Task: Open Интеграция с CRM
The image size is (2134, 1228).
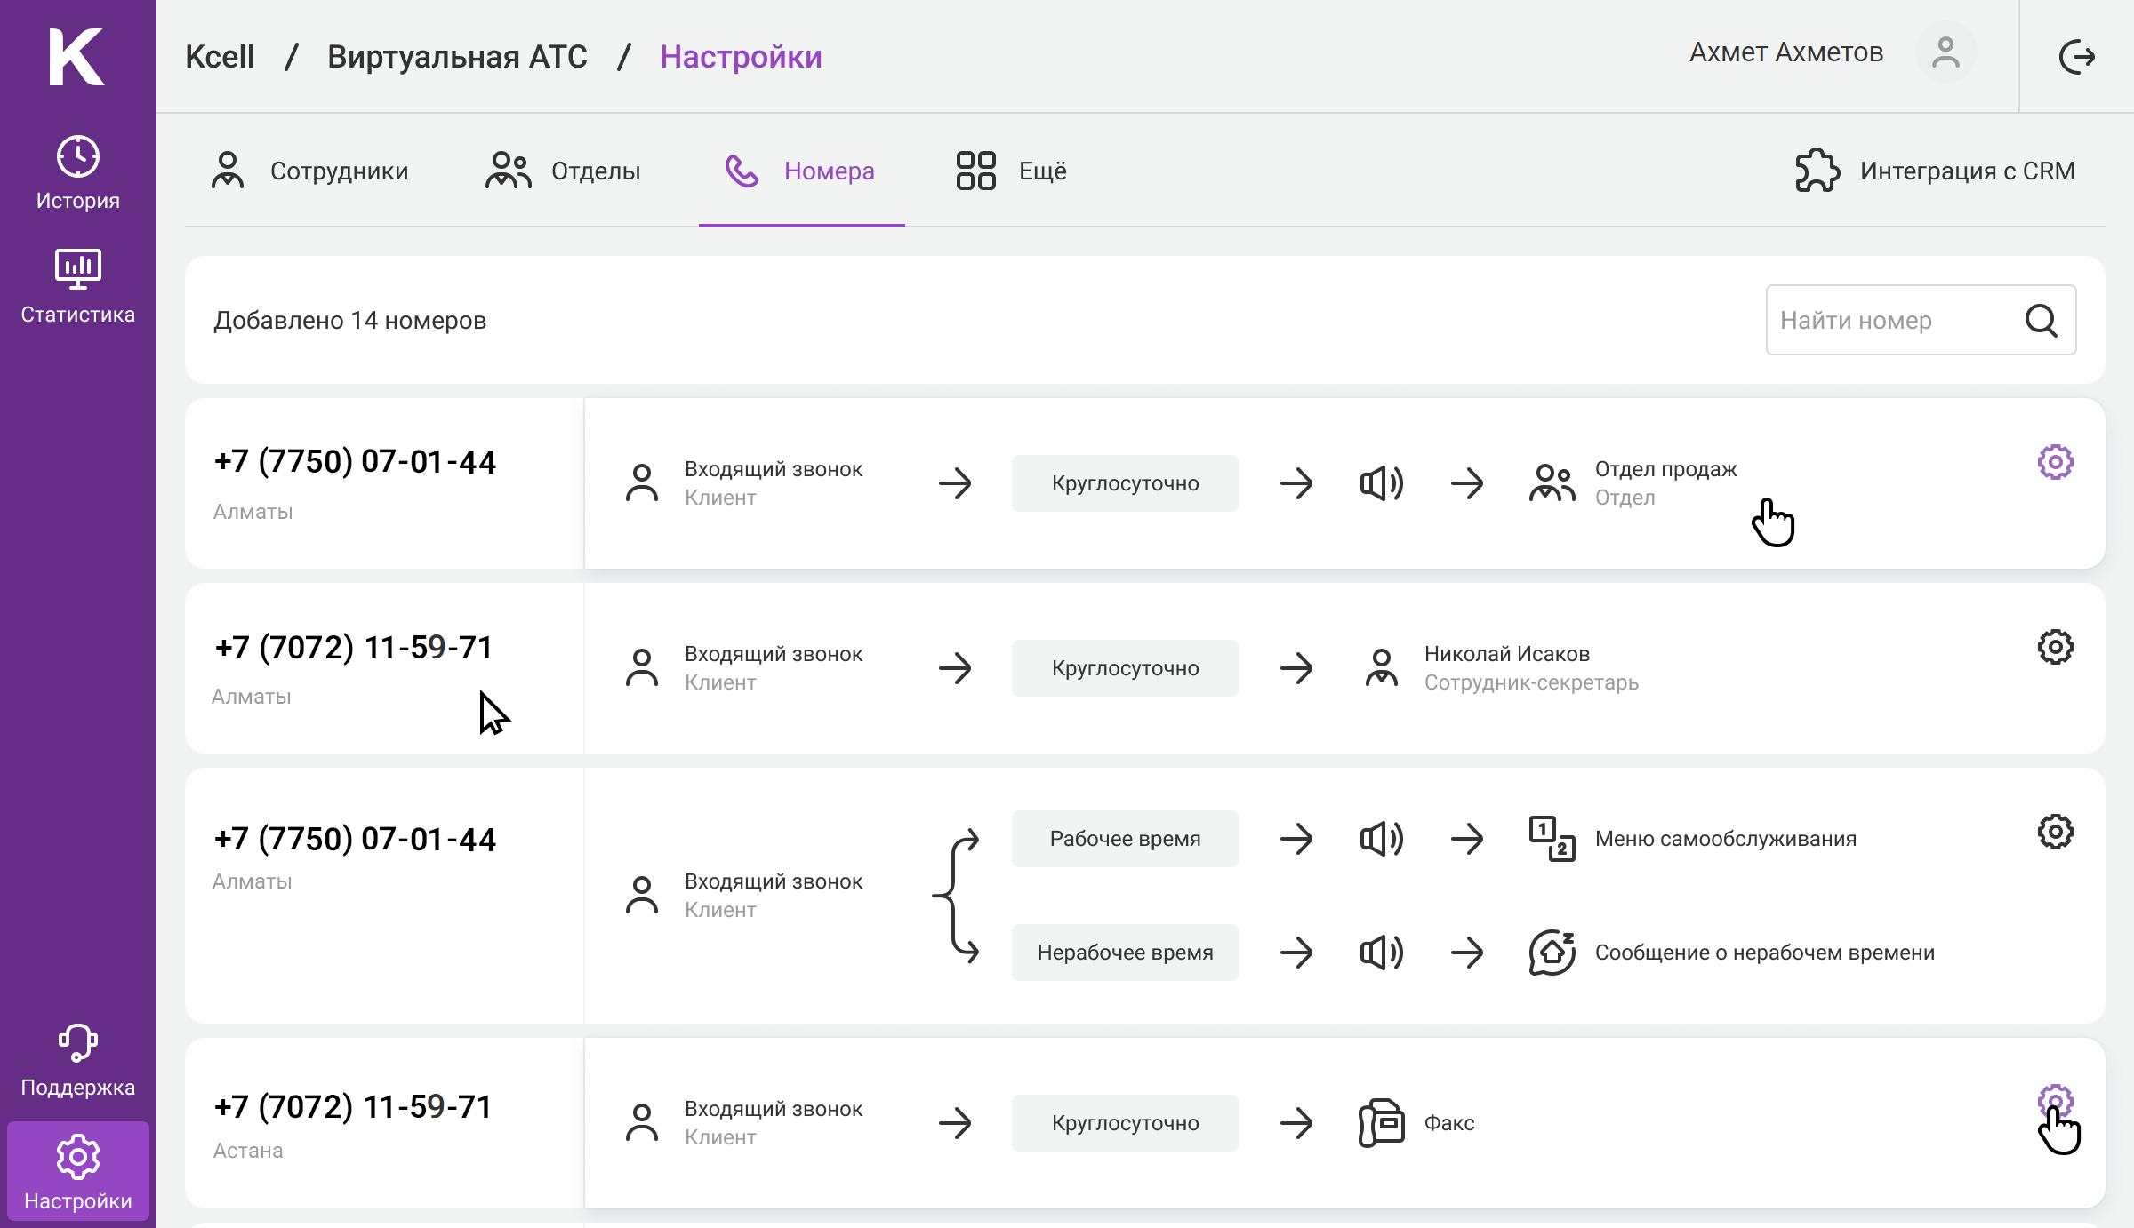Action: [x=1935, y=171]
